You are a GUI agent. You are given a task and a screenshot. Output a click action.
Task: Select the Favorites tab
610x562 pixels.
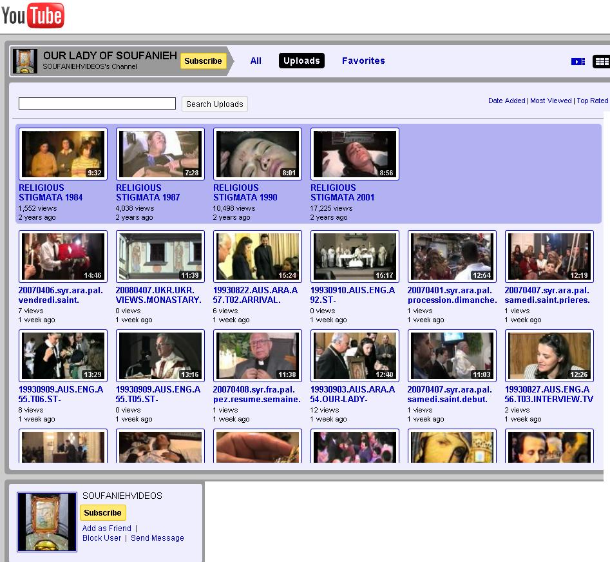363,61
